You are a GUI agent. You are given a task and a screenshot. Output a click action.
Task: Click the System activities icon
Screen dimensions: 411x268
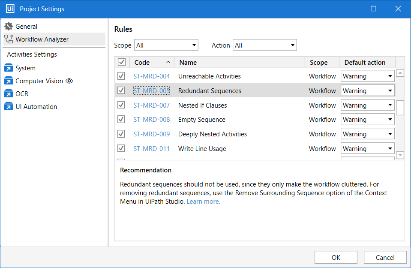(9, 68)
